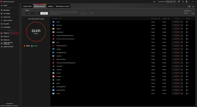The height and width of the screenshot is (107, 197).
Task: Select the OFF mode button
Action: 29,13
